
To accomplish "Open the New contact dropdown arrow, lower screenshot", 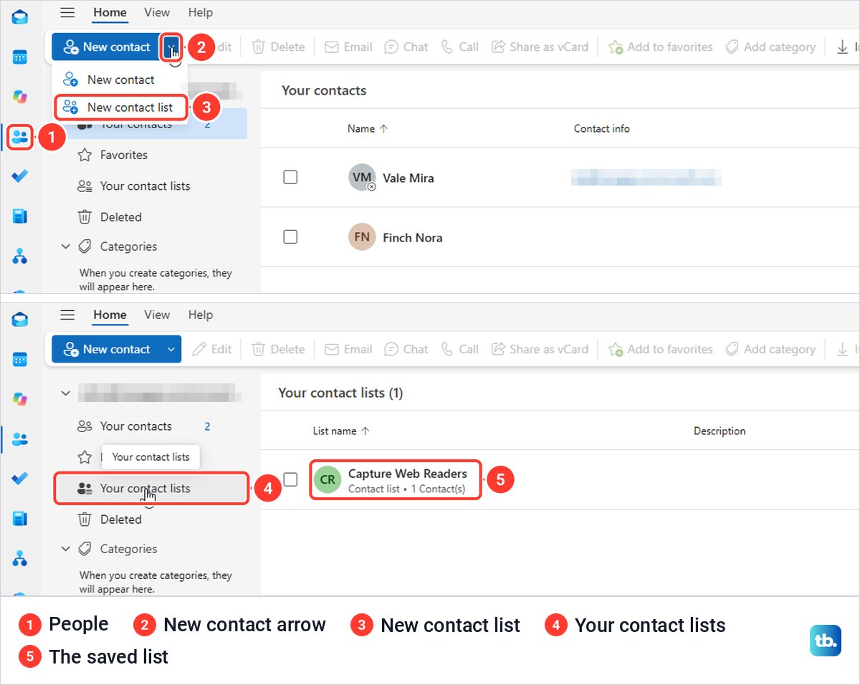I will click(x=171, y=349).
